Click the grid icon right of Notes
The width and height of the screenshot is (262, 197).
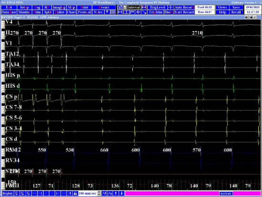point(113,12)
